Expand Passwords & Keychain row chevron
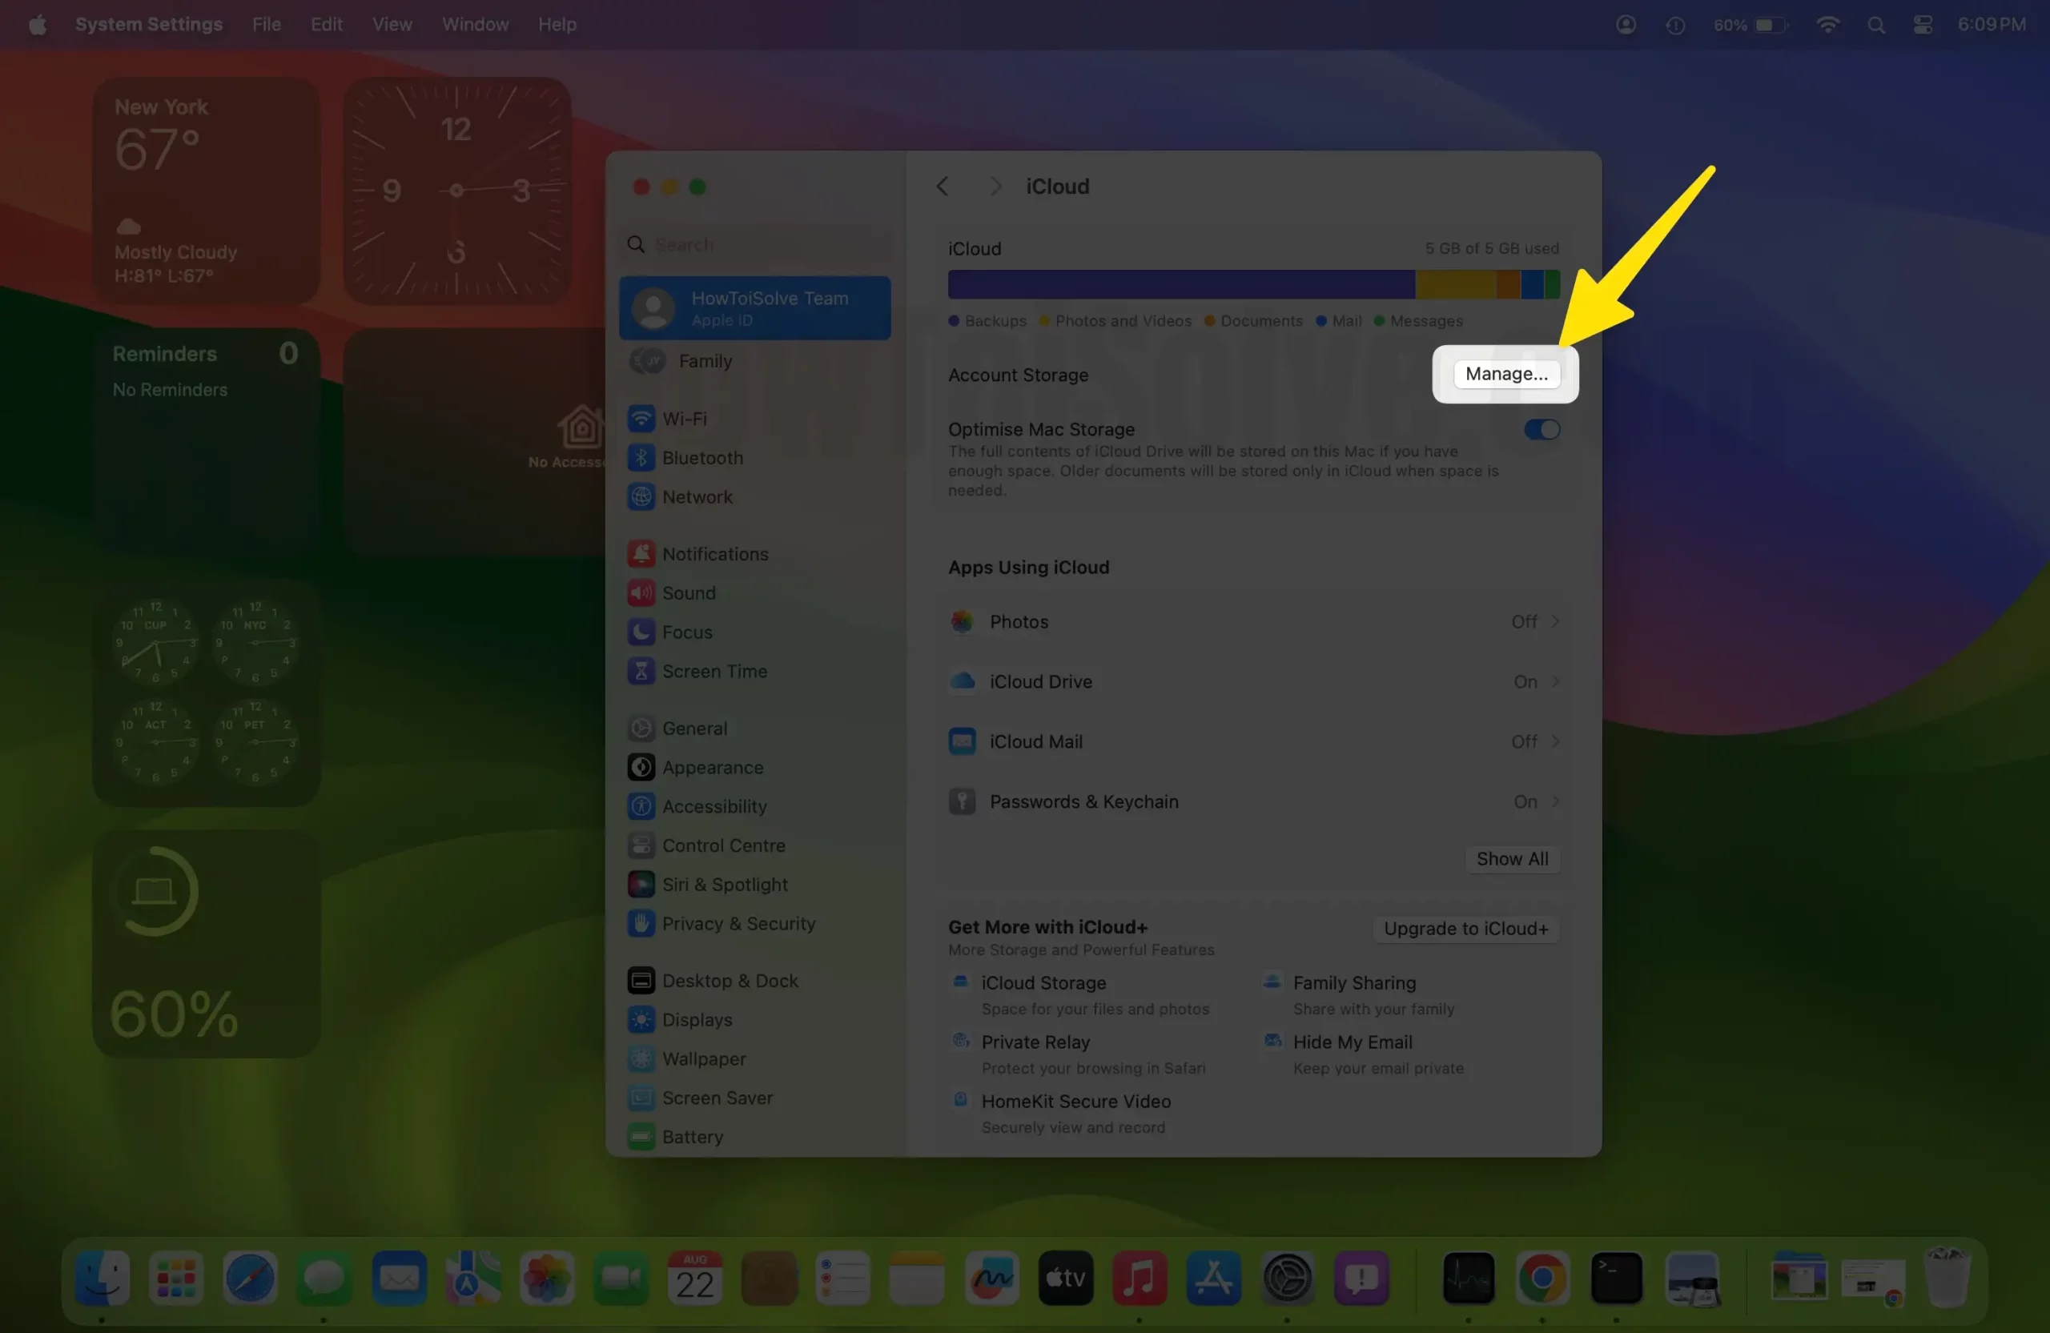This screenshot has height=1333, width=2050. [x=1556, y=801]
